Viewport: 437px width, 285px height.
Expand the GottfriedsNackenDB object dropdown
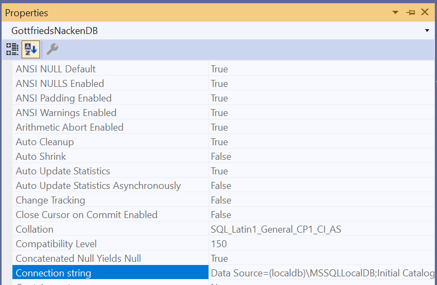click(x=427, y=31)
